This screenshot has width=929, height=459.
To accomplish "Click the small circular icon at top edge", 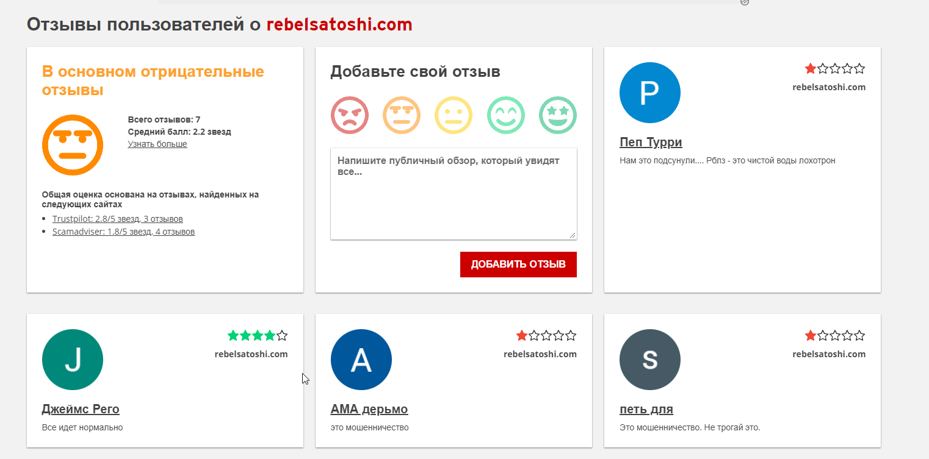I will point(745,2).
